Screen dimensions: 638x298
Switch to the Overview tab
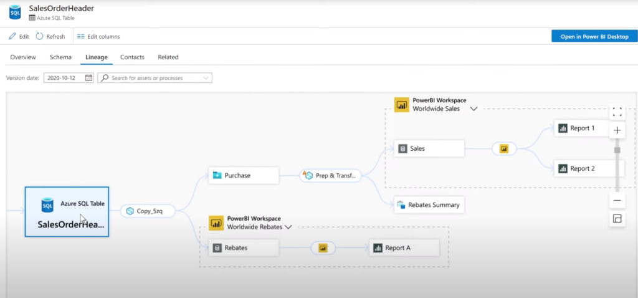click(23, 57)
